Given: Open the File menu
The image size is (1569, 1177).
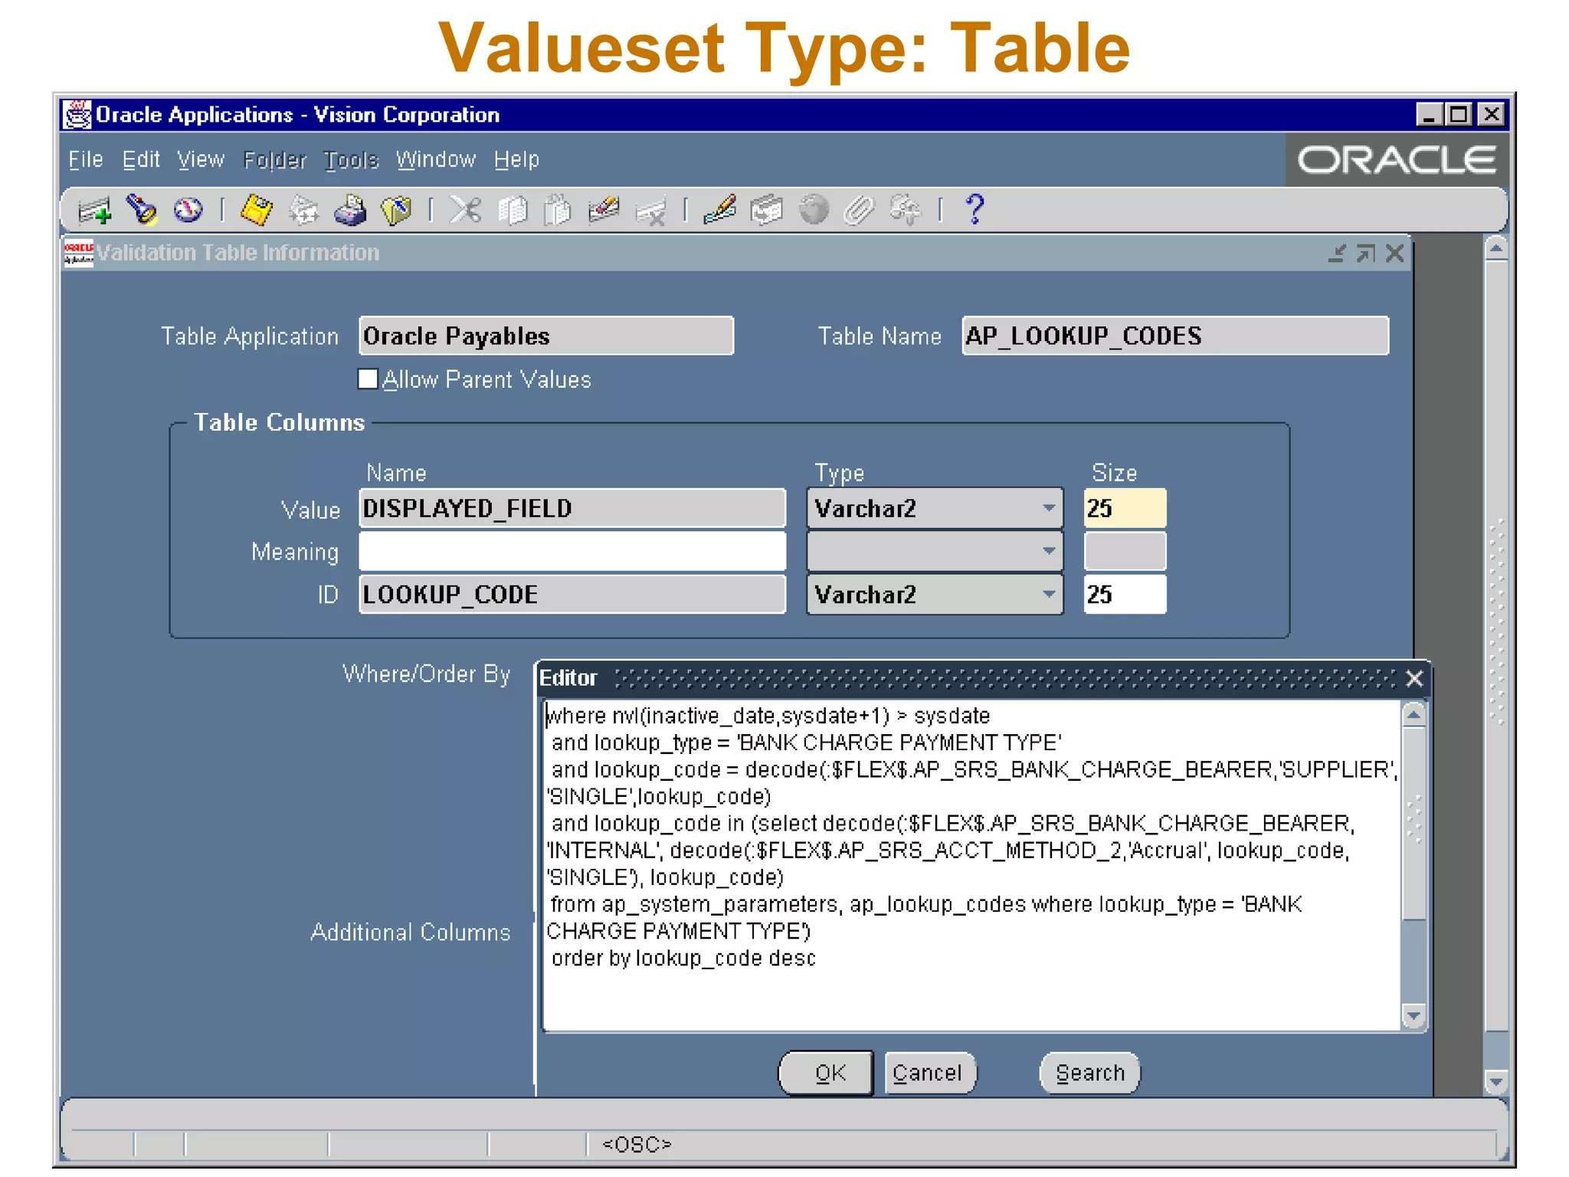Looking at the screenshot, I should pyautogui.click(x=86, y=159).
